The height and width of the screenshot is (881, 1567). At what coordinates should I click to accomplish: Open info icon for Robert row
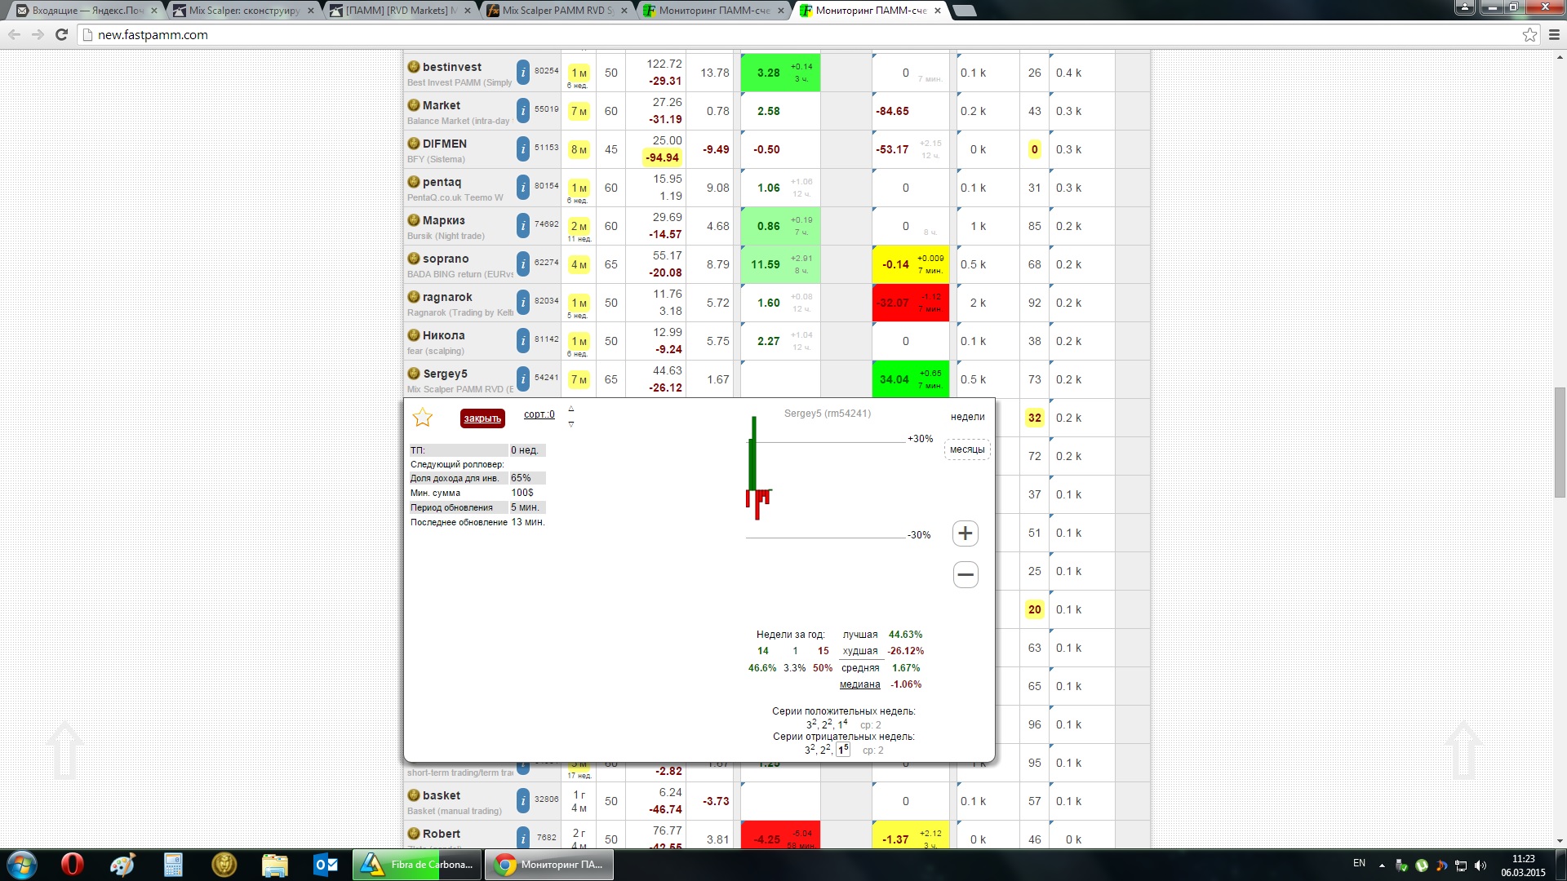[523, 838]
